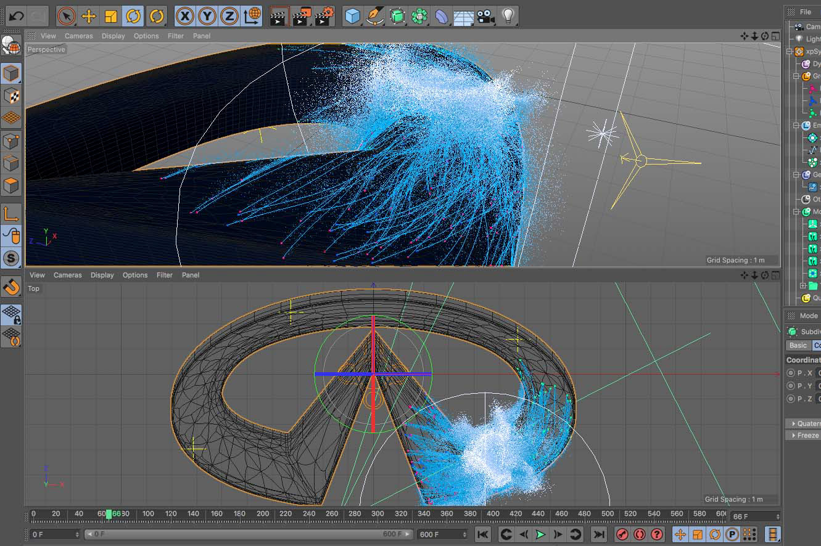
Task: Expand the Freeze section in Coordinates
Action: (x=804, y=435)
